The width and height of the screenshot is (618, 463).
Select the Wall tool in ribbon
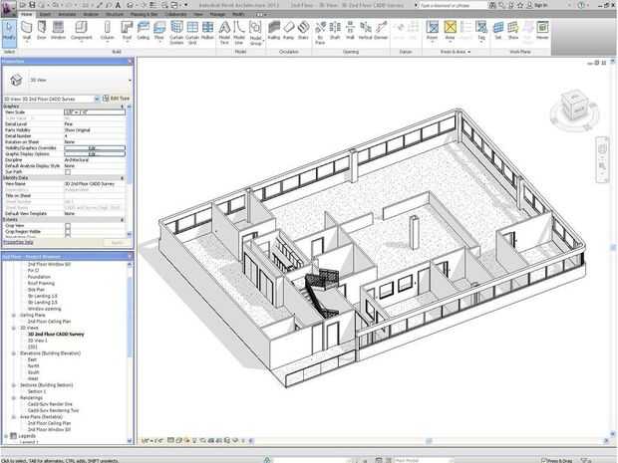click(x=26, y=31)
